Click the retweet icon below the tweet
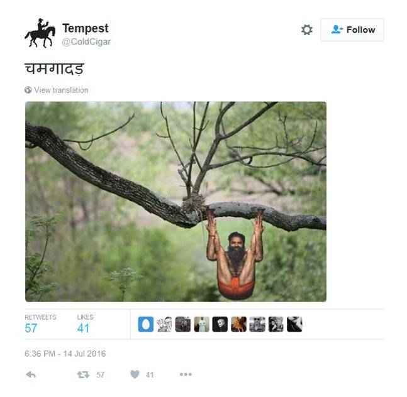The width and height of the screenshot is (407, 397). pos(83,374)
